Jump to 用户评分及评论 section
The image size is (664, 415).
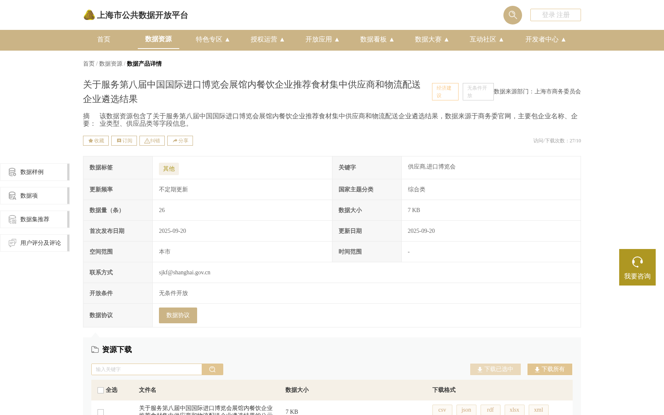[35, 243]
